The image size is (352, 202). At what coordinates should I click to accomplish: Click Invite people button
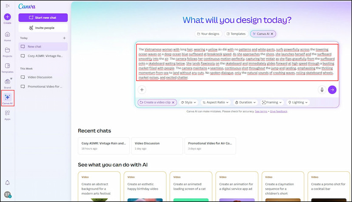click(43, 28)
